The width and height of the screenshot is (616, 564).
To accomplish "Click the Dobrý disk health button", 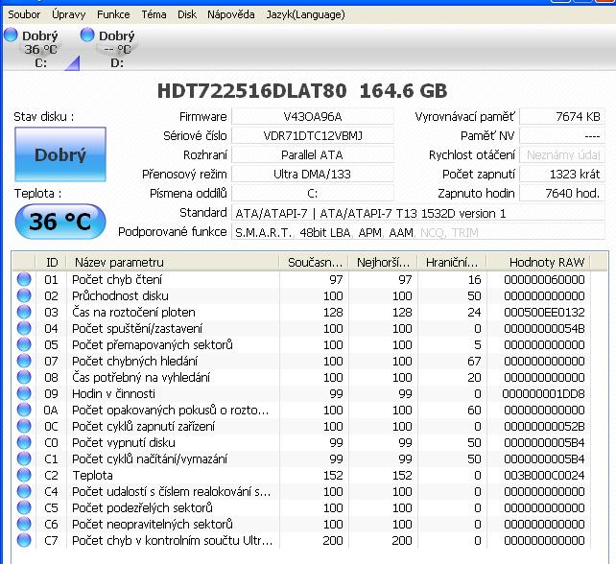I will 60,154.
